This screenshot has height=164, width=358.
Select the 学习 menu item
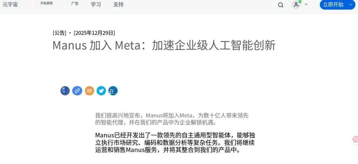[x=96, y=4]
